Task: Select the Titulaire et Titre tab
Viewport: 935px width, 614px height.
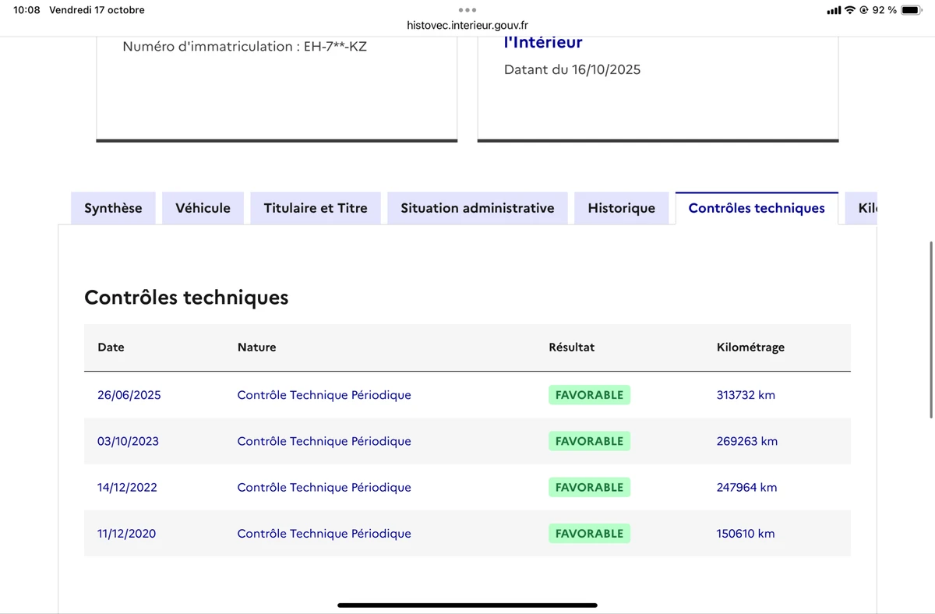Action: coord(316,208)
